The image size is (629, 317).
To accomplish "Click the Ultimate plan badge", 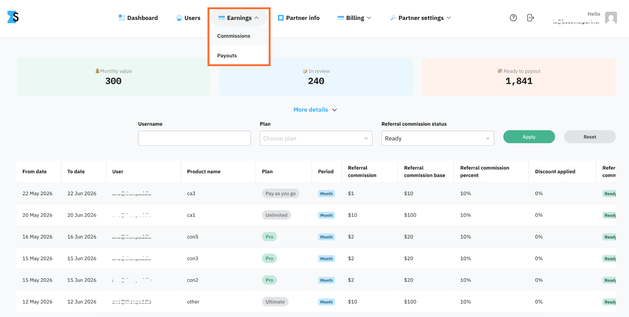I will click(x=275, y=302).
